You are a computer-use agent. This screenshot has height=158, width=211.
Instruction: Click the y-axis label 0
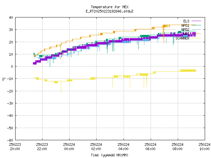click(x=12, y=66)
